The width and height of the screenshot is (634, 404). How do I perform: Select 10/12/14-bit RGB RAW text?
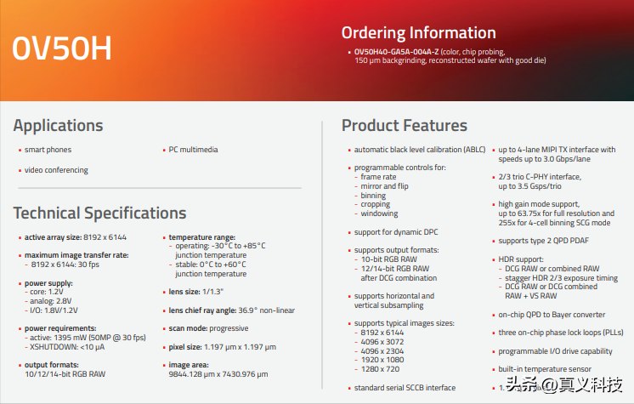point(65,374)
